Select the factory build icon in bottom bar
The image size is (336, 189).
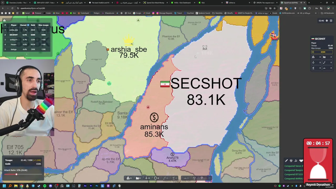click(x=137, y=178)
